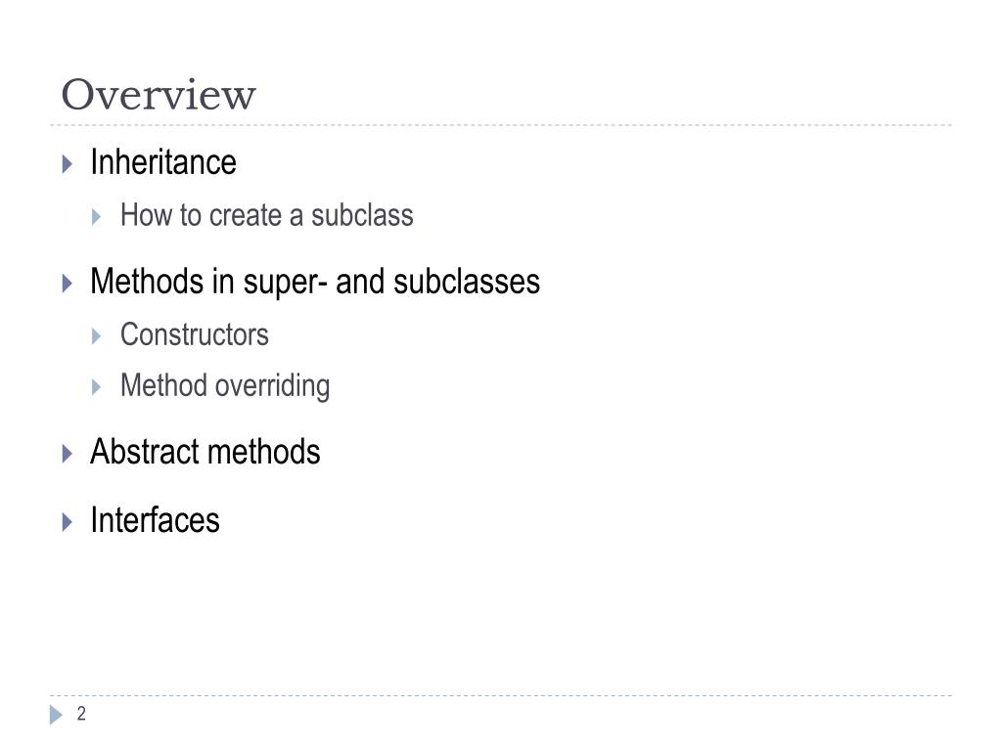Image resolution: width=1002 pixels, height=751 pixels.
Task: Click the arrow bullet before Methods in super- and subclasses
Action: tap(68, 284)
